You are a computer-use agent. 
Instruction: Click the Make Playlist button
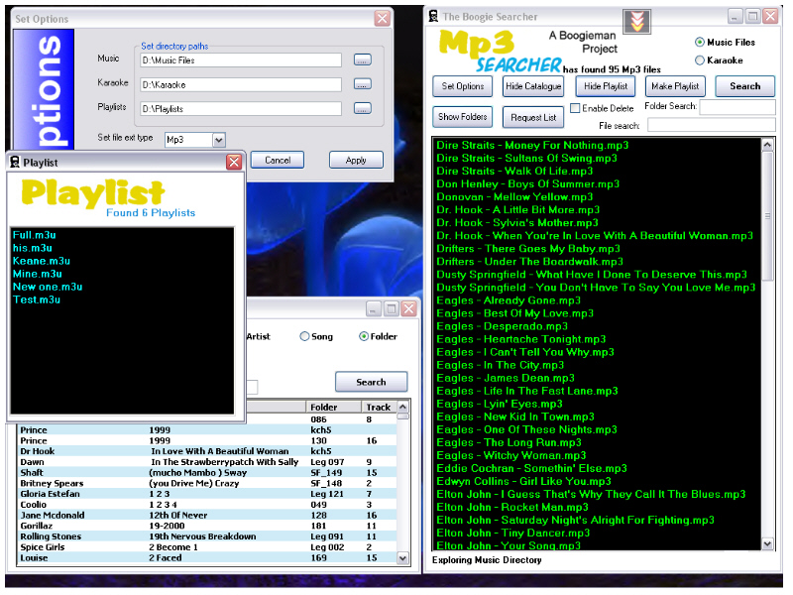(675, 86)
